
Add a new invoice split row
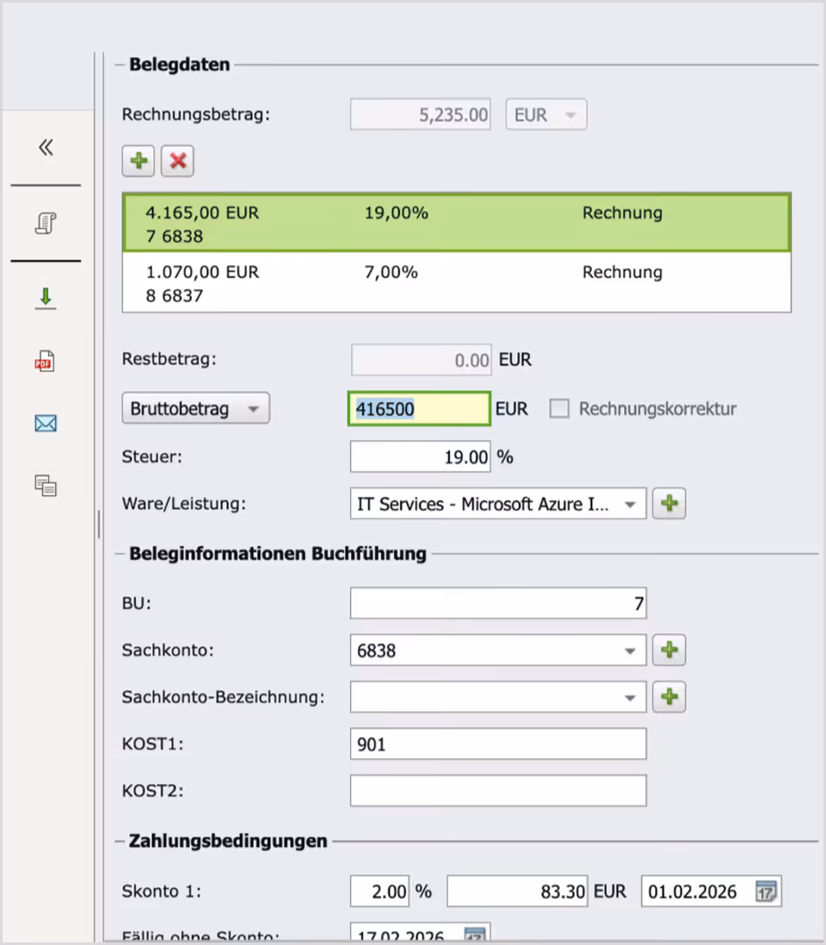138,160
